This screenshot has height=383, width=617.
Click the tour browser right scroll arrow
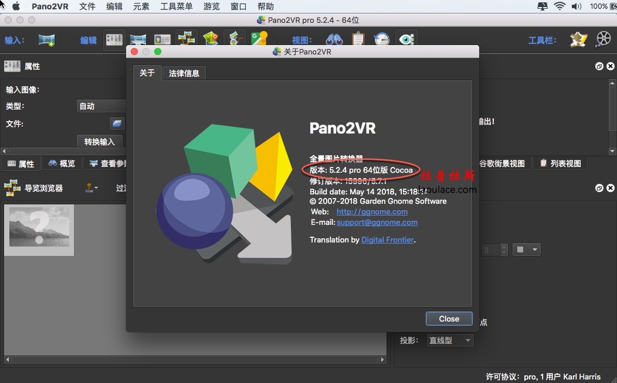click(382, 360)
